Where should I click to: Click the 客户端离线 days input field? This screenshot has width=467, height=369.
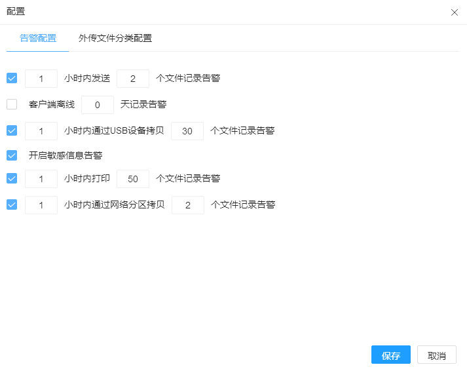pos(97,105)
